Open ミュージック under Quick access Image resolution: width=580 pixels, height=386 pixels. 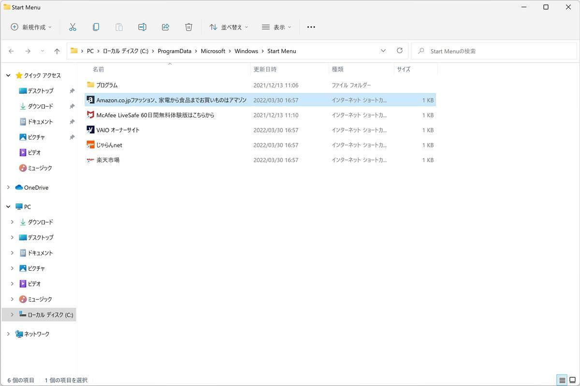click(x=40, y=168)
